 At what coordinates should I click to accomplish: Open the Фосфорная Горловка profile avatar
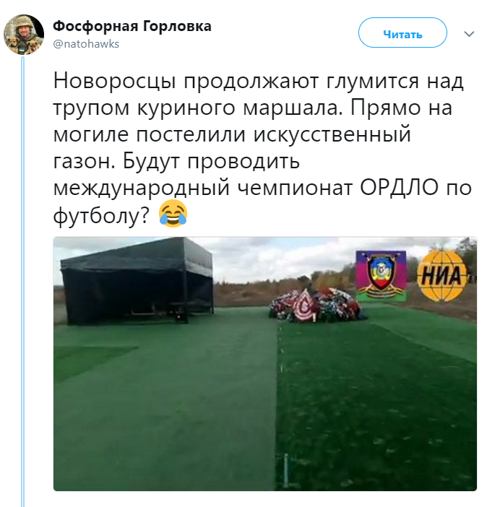tap(24, 34)
